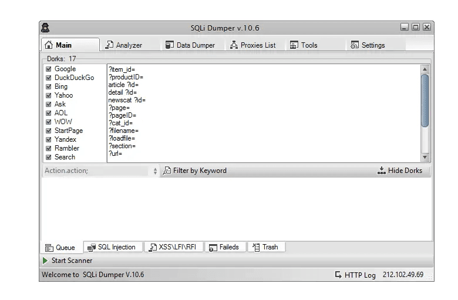Click the Hide Dorks button
Screen dimensions: 458x300
[400, 171]
